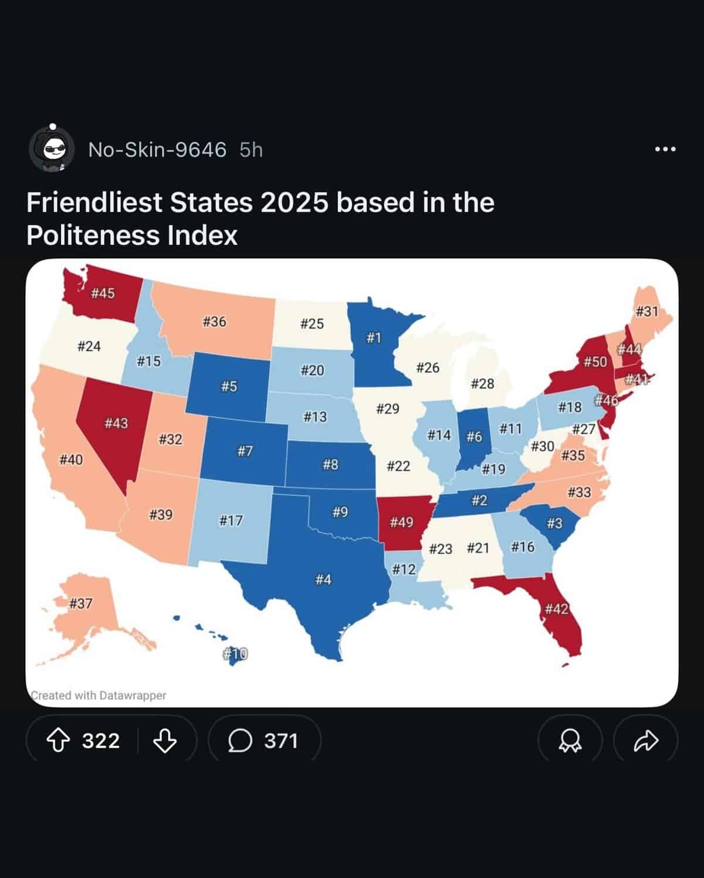The height and width of the screenshot is (878, 704).
Task: Open No-Skin-9646's profile
Action: coord(157,150)
